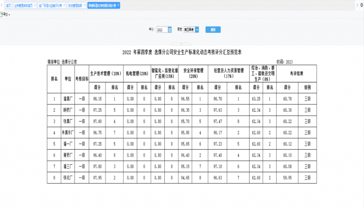Click the 查询 query button
Viewport: 364px width, 208px height.
click(x=213, y=30)
